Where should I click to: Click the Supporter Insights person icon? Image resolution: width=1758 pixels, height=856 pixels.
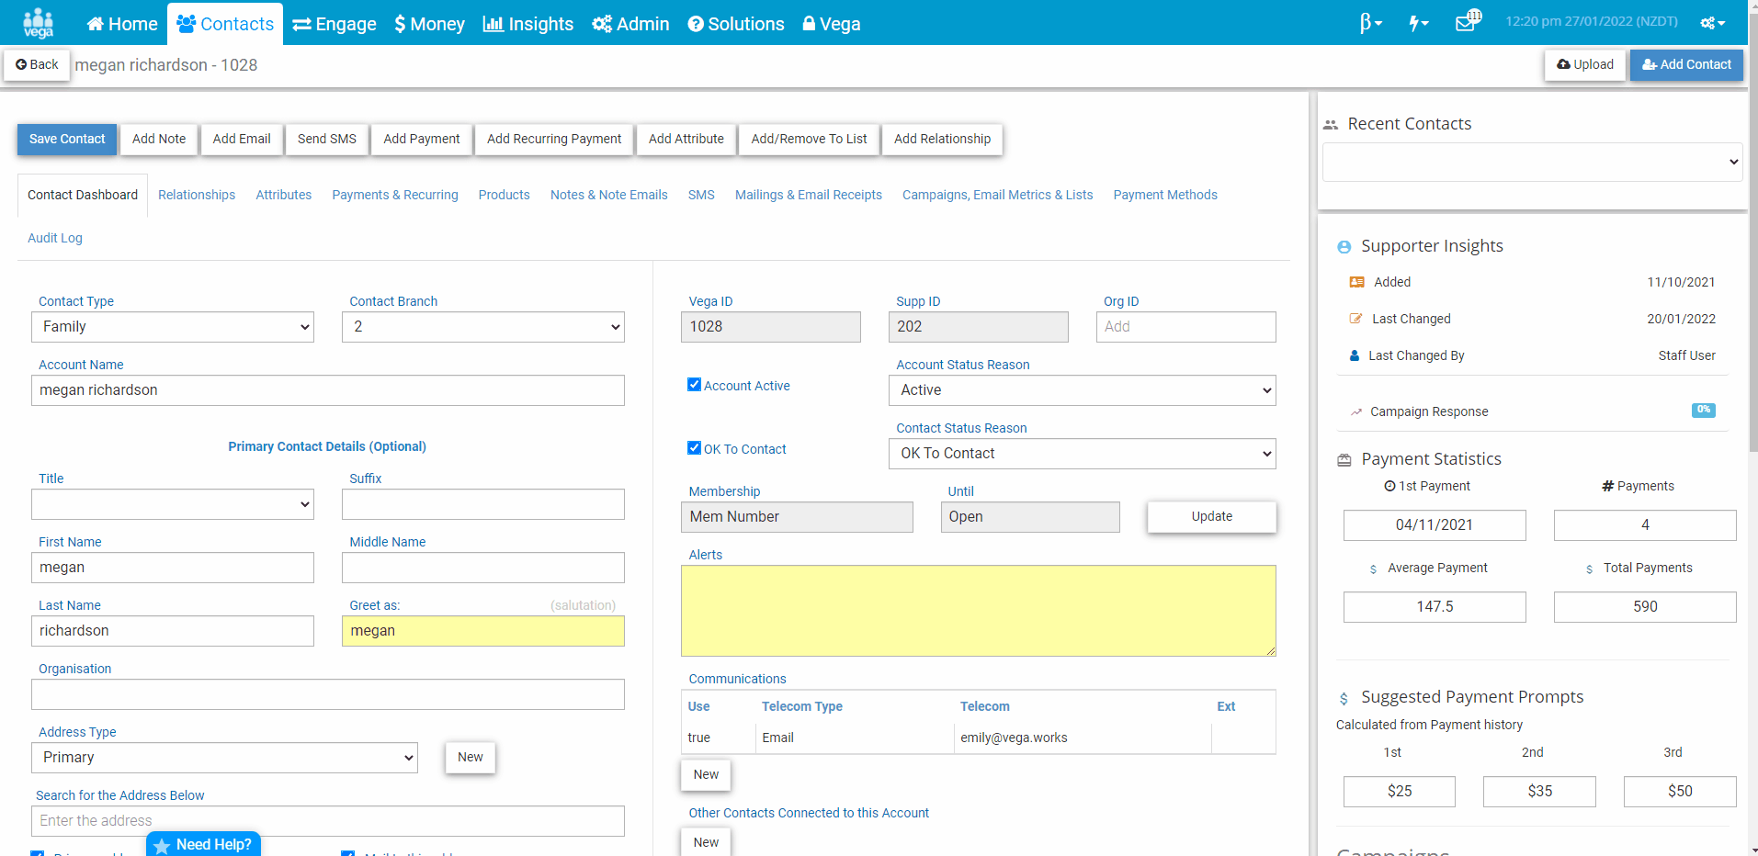[x=1344, y=247]
